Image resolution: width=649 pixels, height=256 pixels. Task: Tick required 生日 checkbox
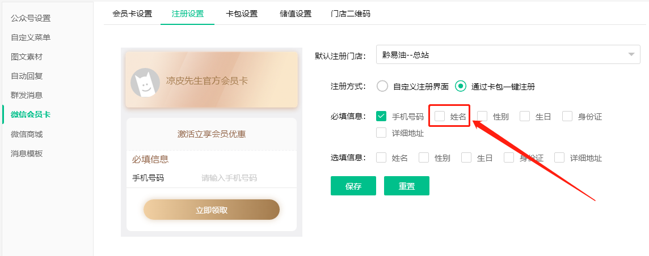[x=525, y=117]
